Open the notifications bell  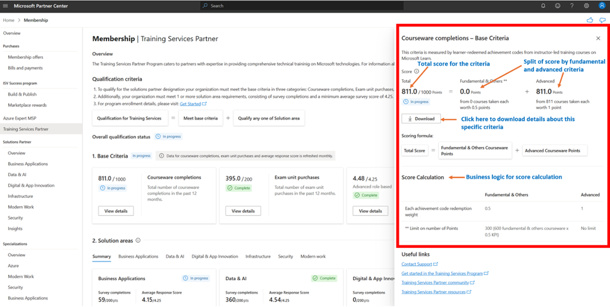(543, 6)
